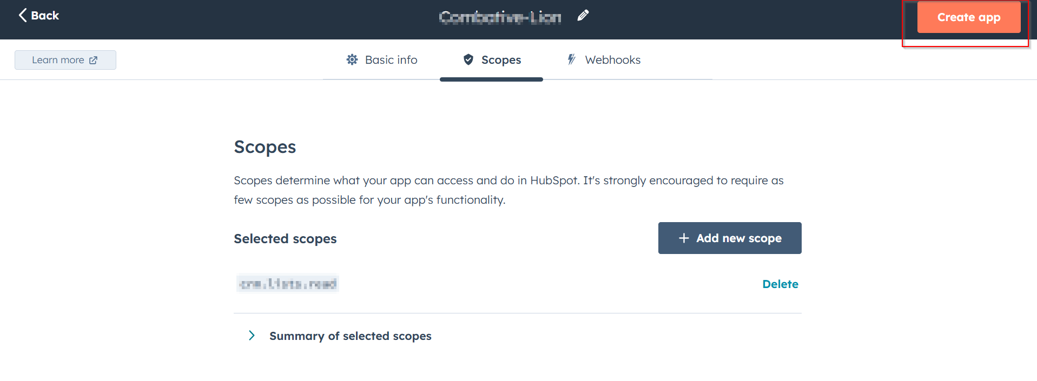Expand the Summary of selected scopes chevron
Image resolution: width=1037 pixels, height=381 pixels.
tap(252, 336)
